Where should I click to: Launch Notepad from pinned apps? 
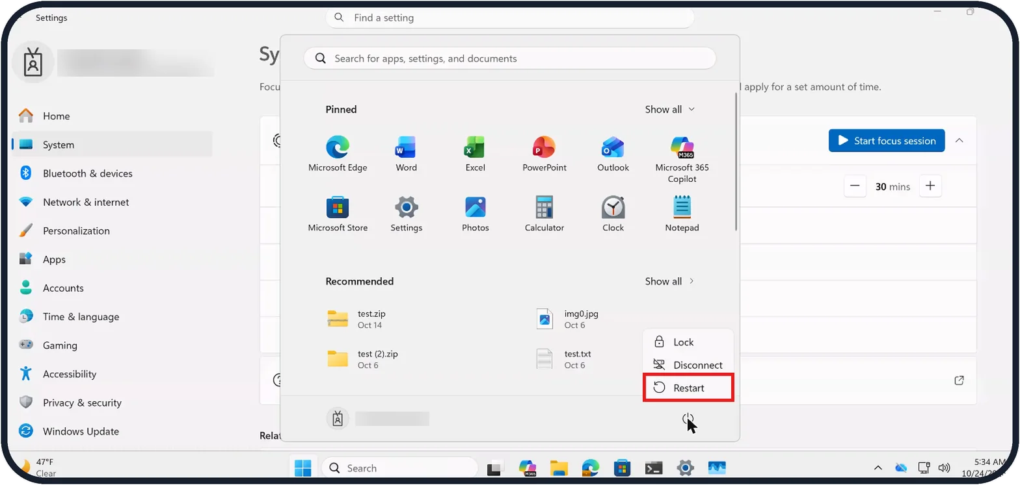[682, 214]
